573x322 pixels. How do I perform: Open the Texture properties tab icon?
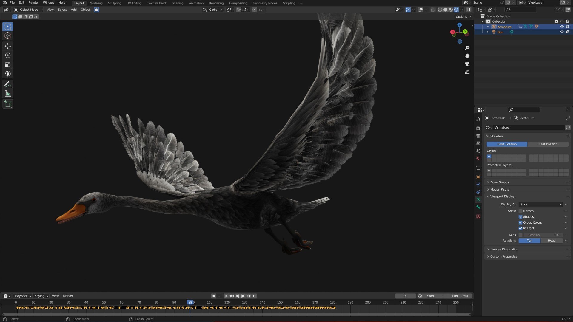click(478, 216)
